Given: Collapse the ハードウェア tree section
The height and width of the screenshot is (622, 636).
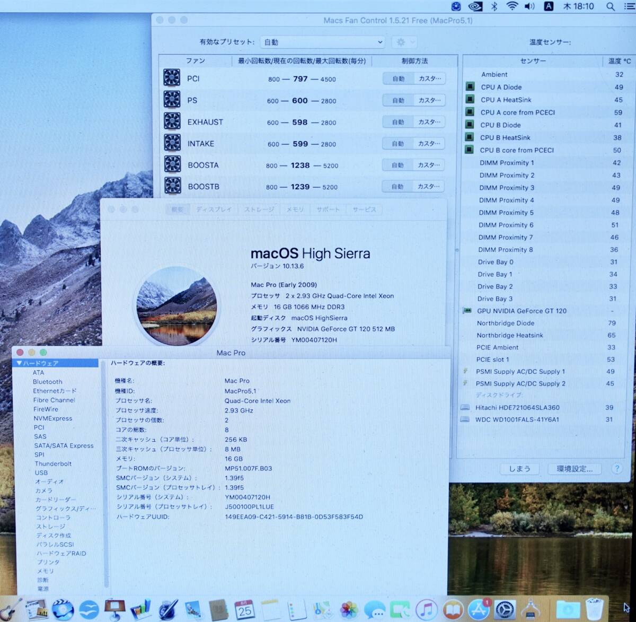Looking at the screenshot, I should (x=20, y=363).
